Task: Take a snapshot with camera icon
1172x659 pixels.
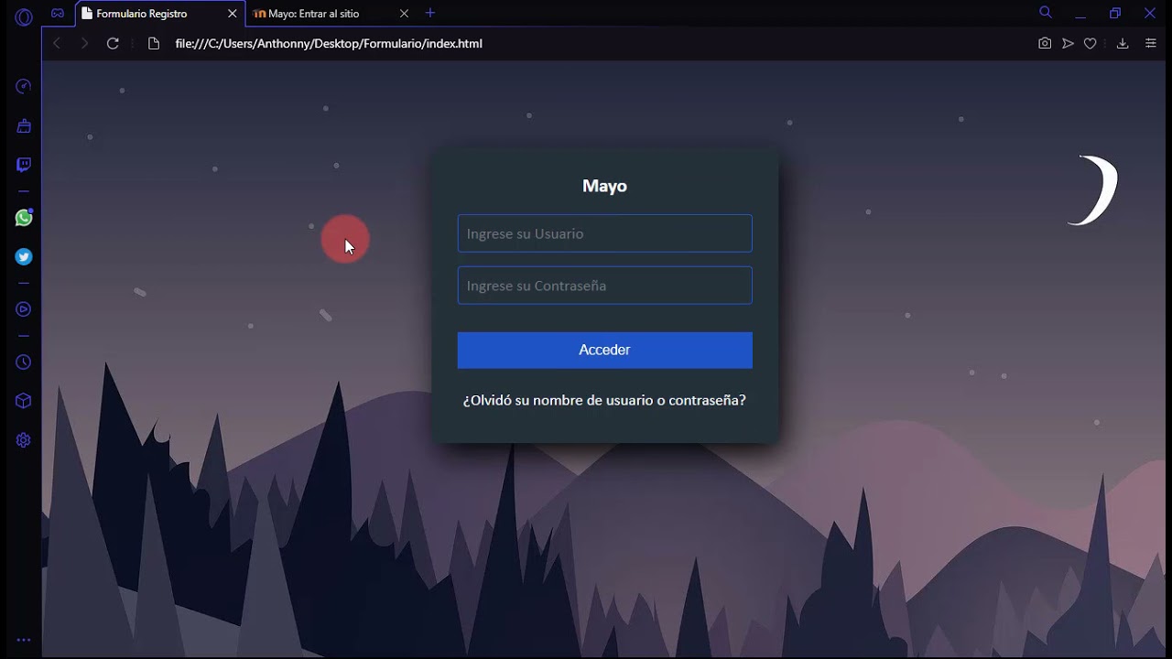Action: [x=1045, y=43]
